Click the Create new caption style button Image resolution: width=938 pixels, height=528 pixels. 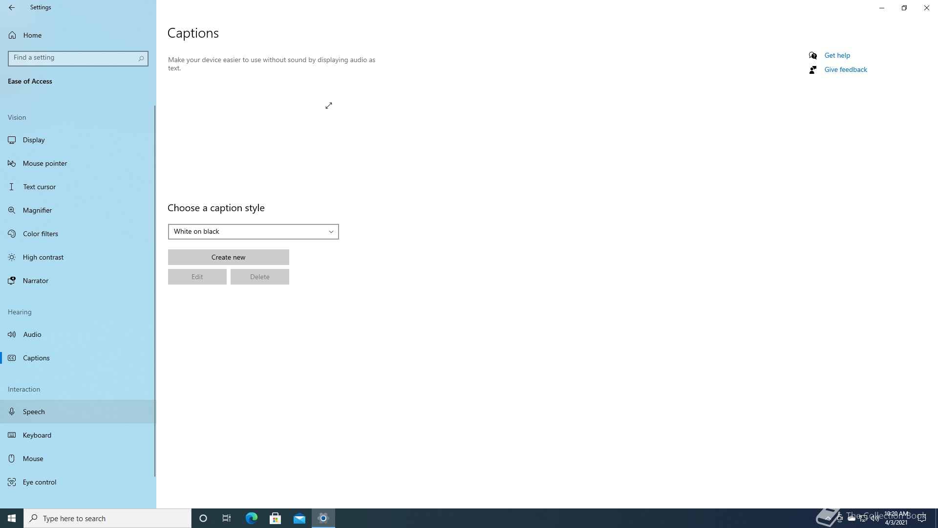[x=228, y=257]
